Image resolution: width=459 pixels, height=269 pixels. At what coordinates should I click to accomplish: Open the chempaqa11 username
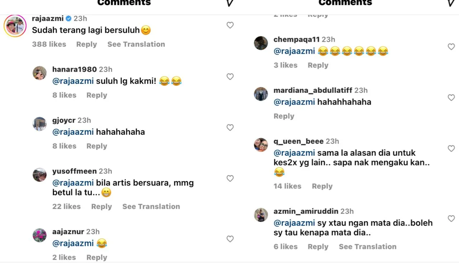click(x=296, y=39)
